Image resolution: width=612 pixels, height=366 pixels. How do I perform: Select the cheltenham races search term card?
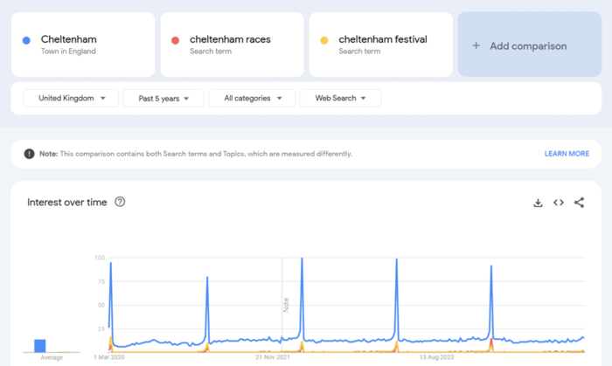[232, 45]
